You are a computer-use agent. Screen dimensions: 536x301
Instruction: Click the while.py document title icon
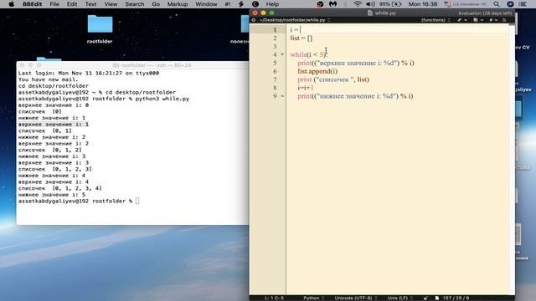pyautogui.click(x=370, y=13)
